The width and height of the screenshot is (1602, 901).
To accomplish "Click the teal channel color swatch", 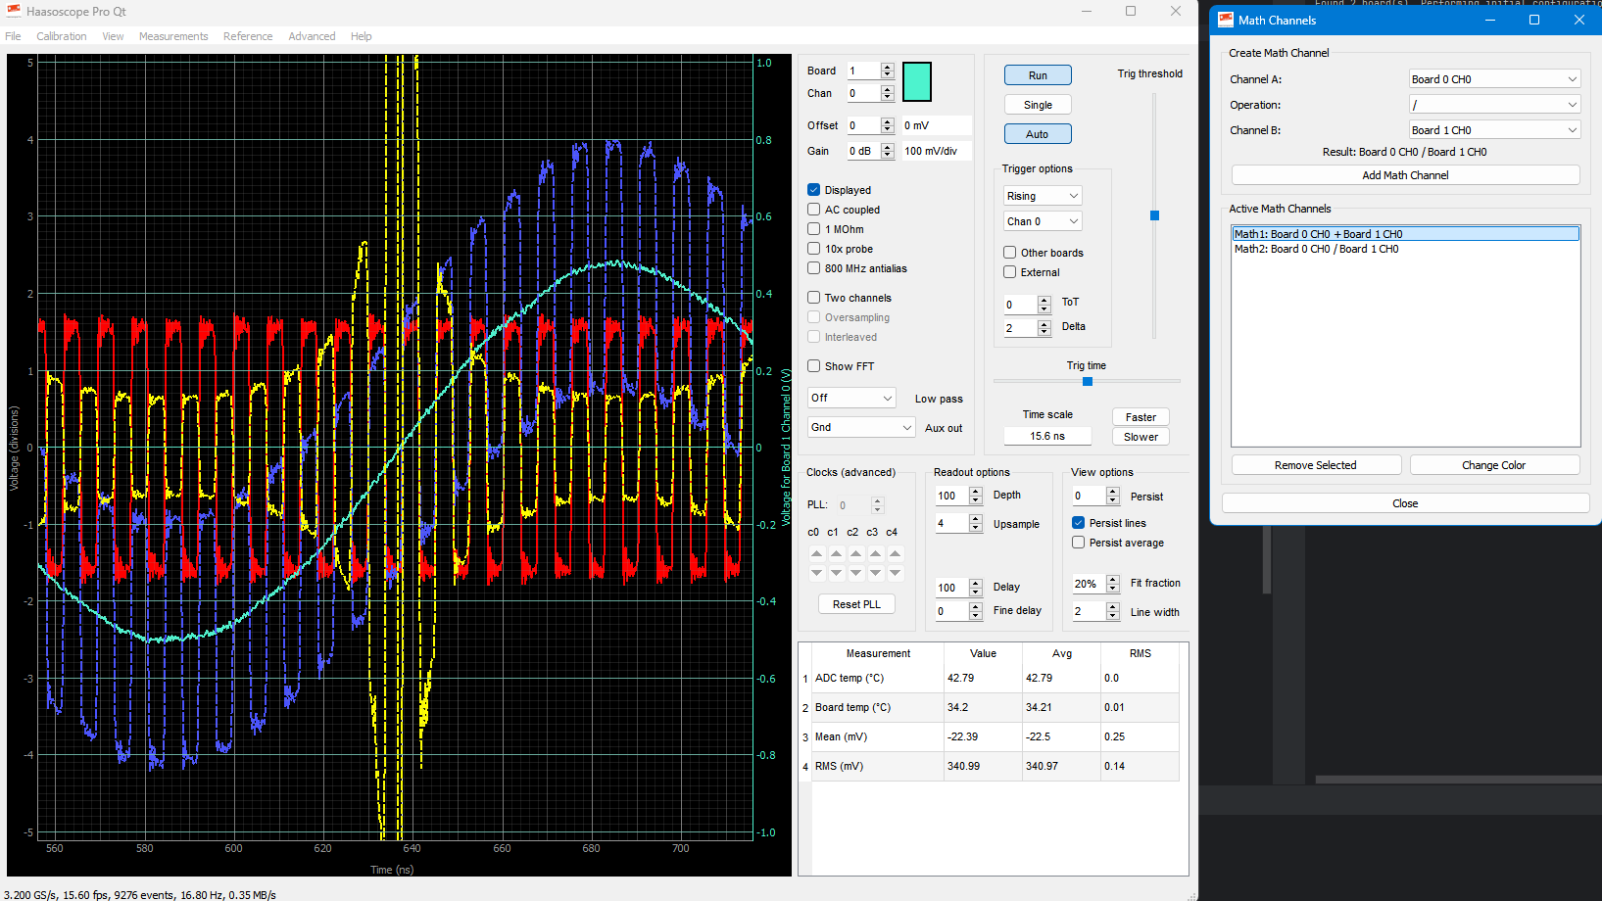I will click(916, 82).
